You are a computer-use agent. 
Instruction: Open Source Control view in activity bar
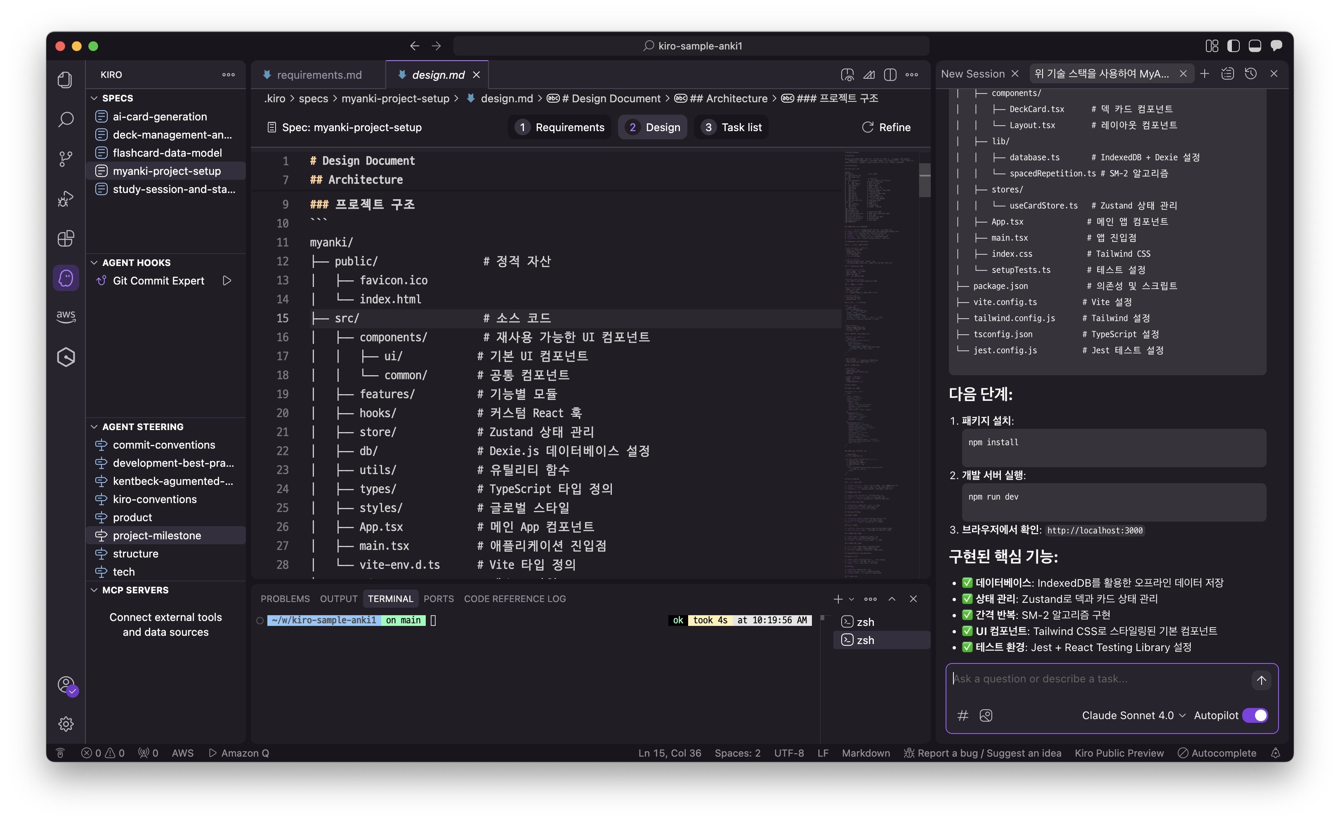click(x=66, y=158)
